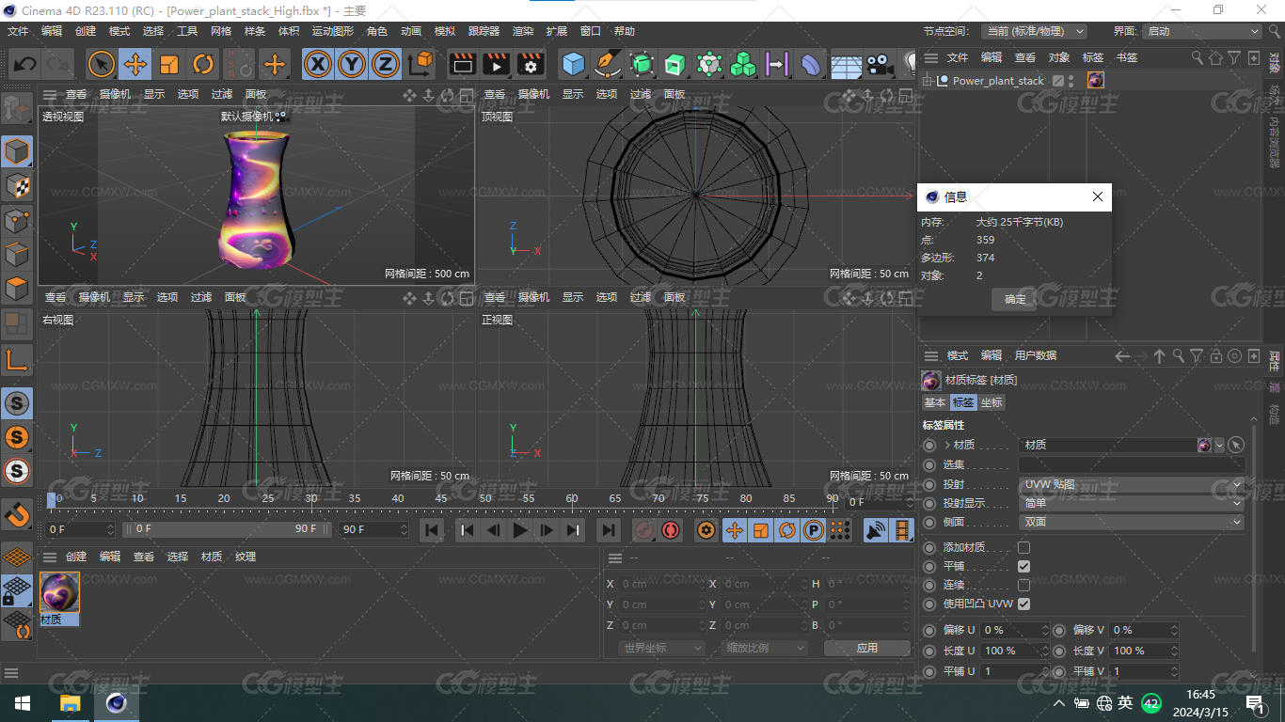Toggle the Snap magnet icon

18,513
